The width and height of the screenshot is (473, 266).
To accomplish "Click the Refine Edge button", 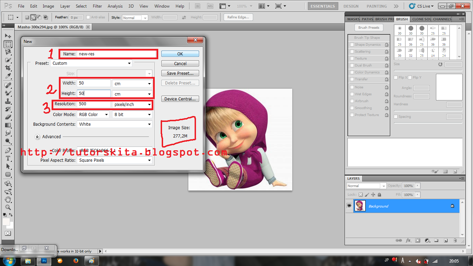I will (238, 17).
